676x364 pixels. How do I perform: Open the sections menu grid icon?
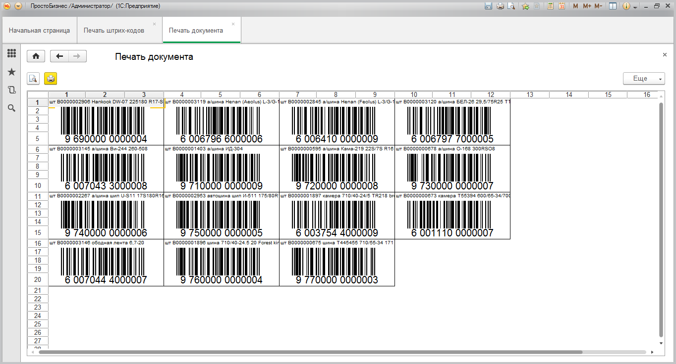(11, 53)
